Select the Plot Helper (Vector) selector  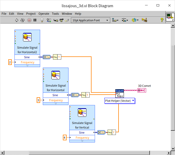(x=120, y=101)
